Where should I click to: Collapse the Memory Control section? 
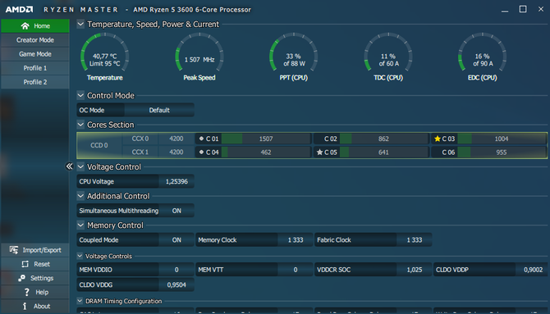80,225
